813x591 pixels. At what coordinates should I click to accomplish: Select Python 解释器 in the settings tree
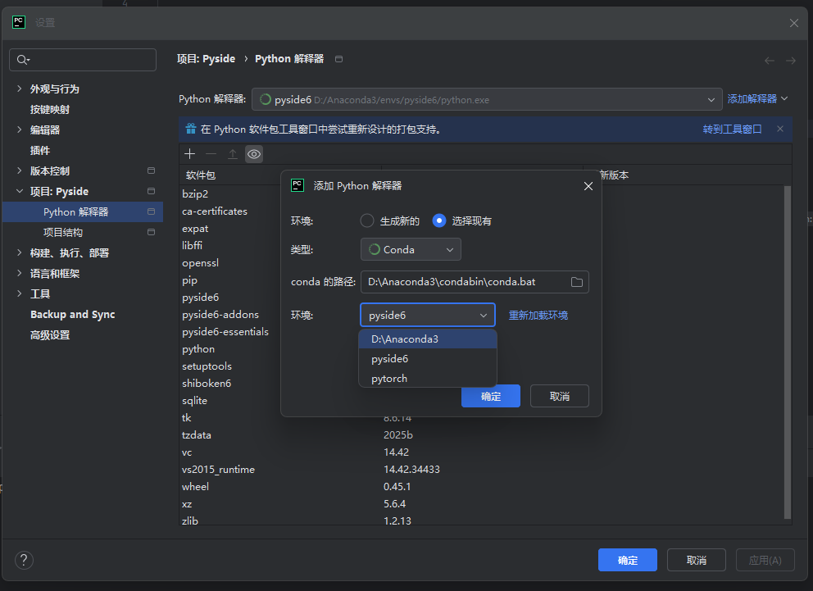(83, 212)
